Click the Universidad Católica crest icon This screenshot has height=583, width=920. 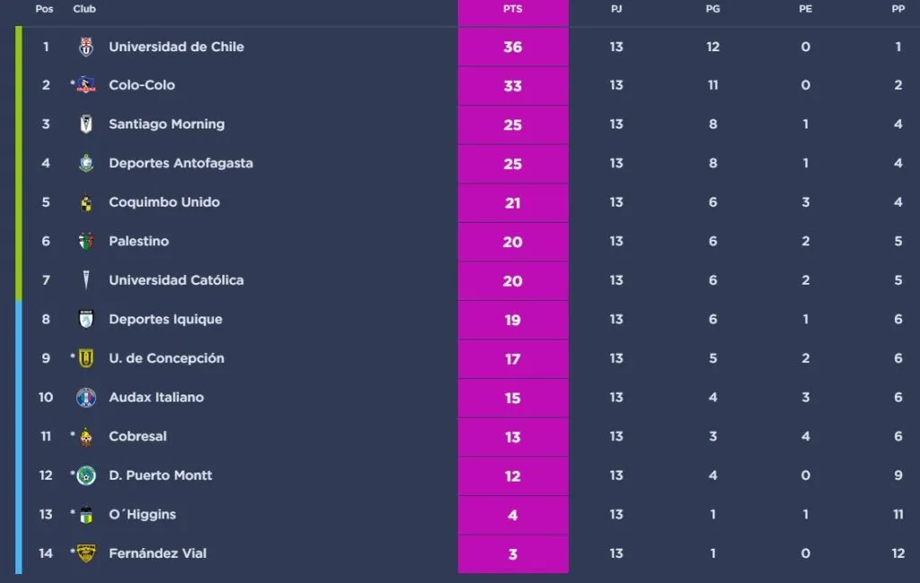[86, 280]
